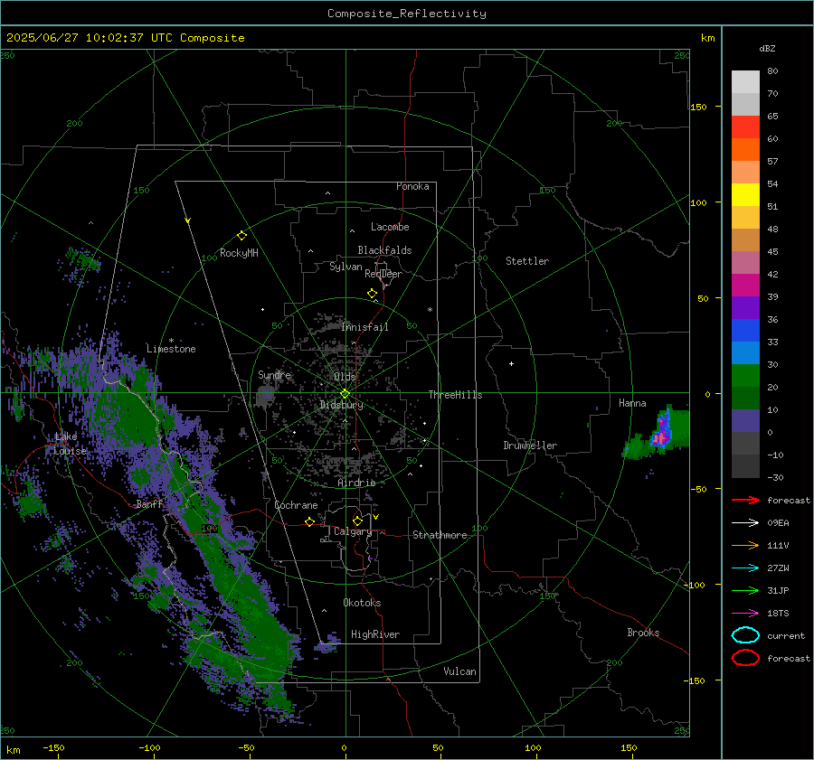Select the 20 dBZ green color swatch

745,376
